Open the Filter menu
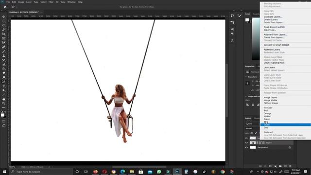The width and height of the screenshot is (311, 175). [51, 2]
